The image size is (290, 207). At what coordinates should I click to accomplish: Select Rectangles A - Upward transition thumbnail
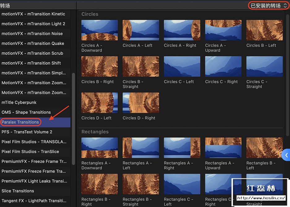[x=223, y=148]
